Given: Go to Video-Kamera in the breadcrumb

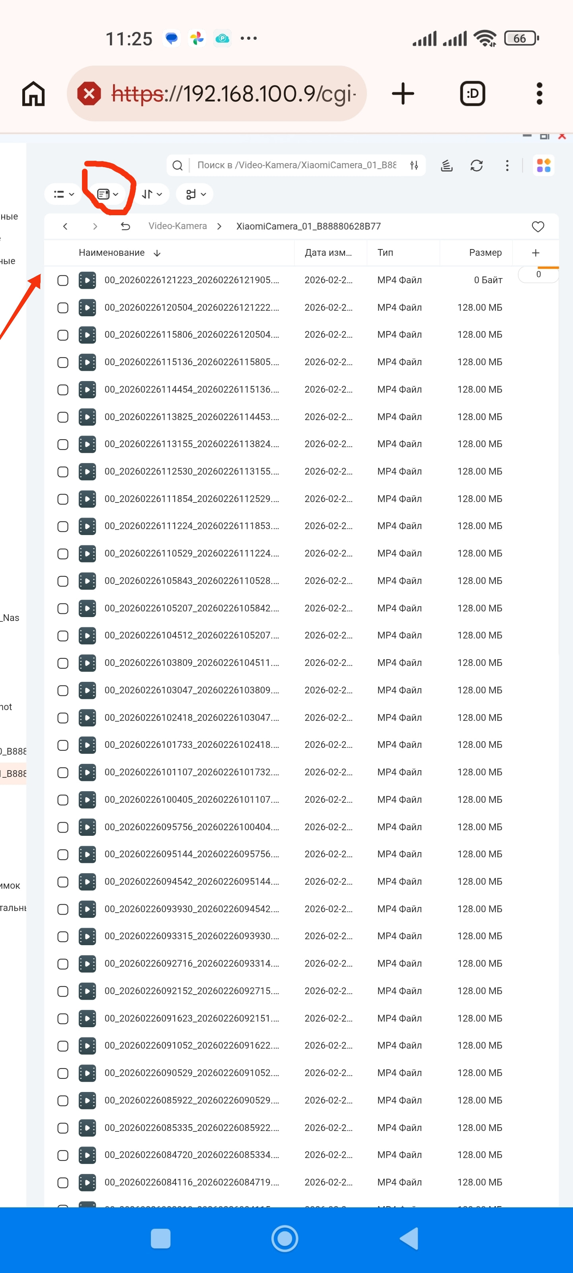Looking at the screenshot, I should (x=177, y=226).
